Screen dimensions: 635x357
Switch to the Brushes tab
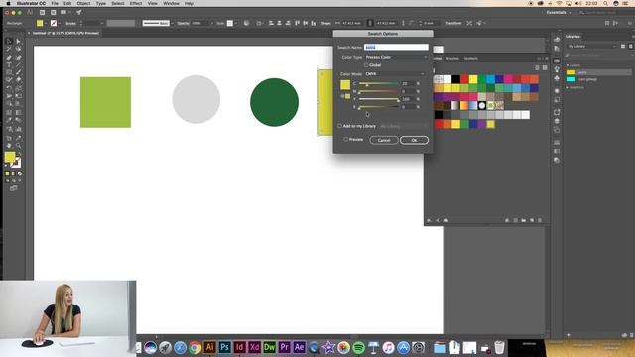[x=452, y=59]
